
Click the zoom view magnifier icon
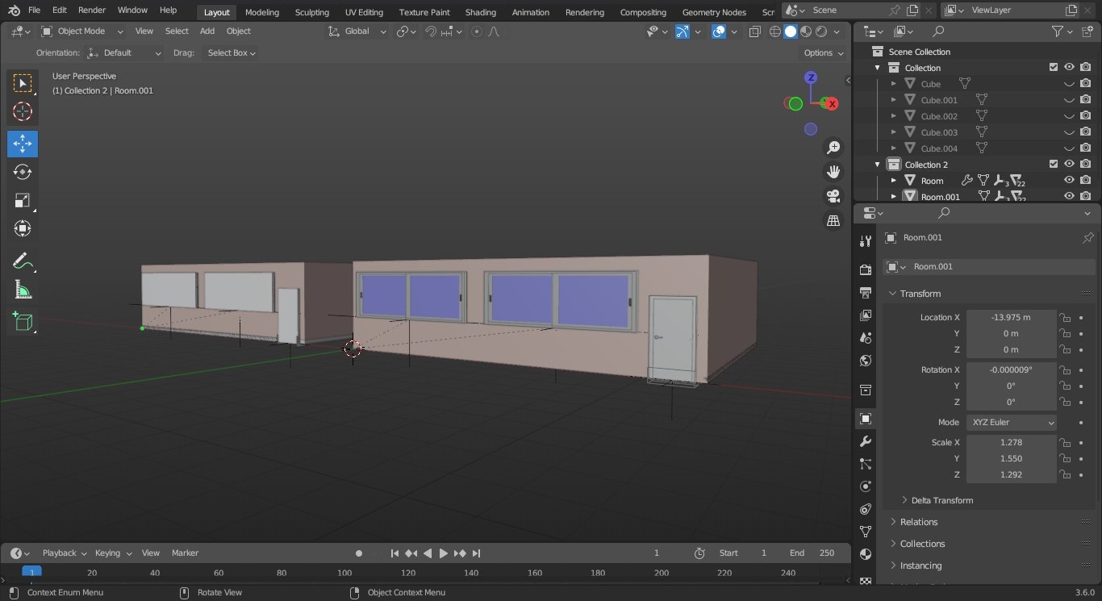(x=833, y=148)
